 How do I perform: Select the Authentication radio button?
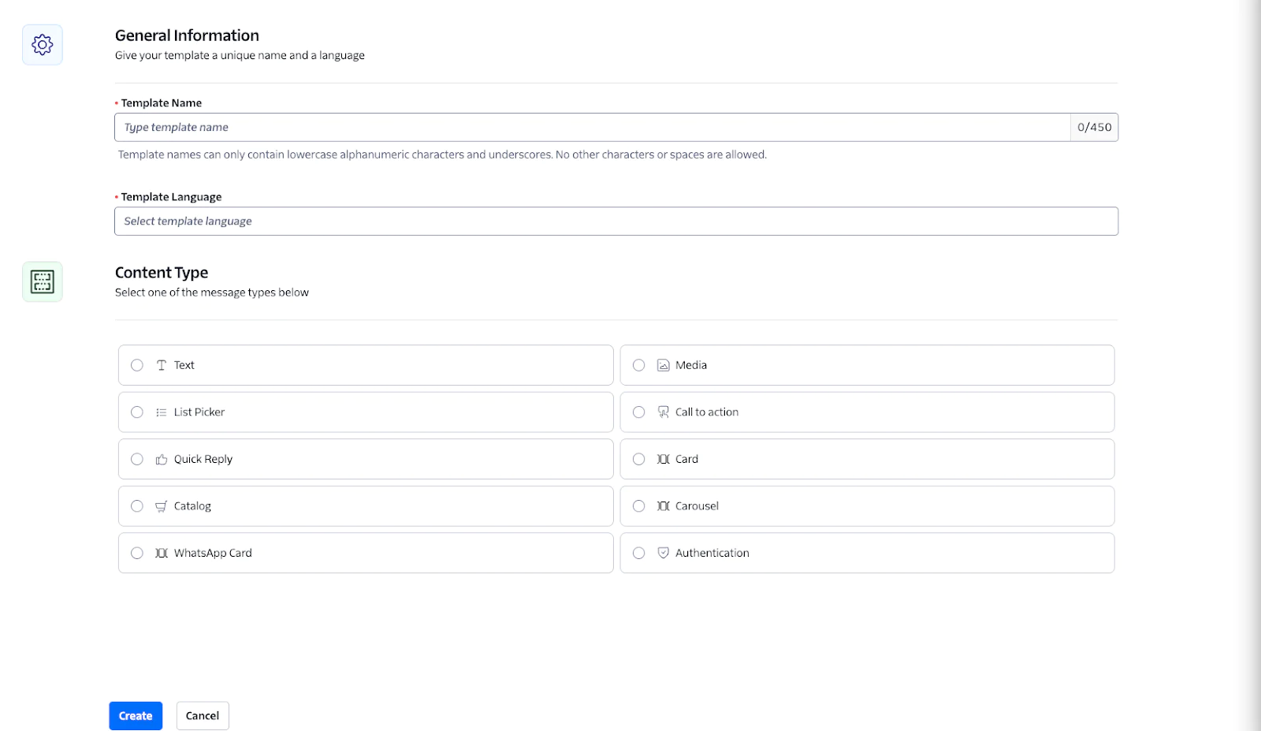click(x=639, y=553)
